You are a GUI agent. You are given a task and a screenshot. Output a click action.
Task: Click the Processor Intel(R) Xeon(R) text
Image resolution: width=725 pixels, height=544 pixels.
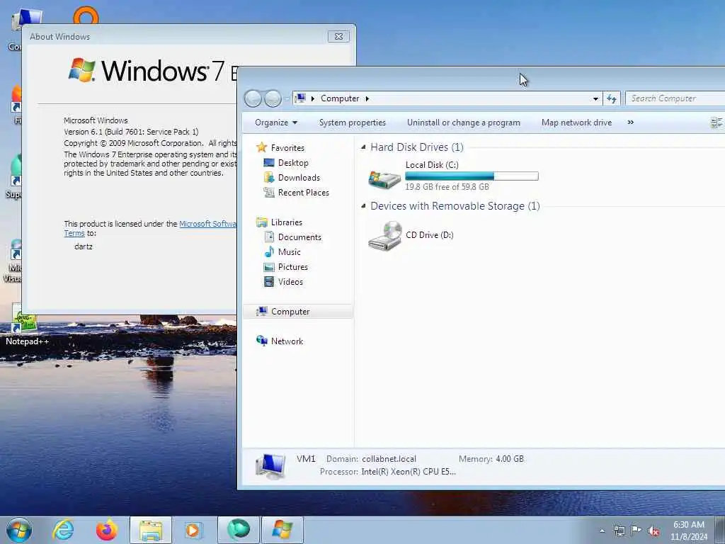pyautogui.click(x=409, y=472)
